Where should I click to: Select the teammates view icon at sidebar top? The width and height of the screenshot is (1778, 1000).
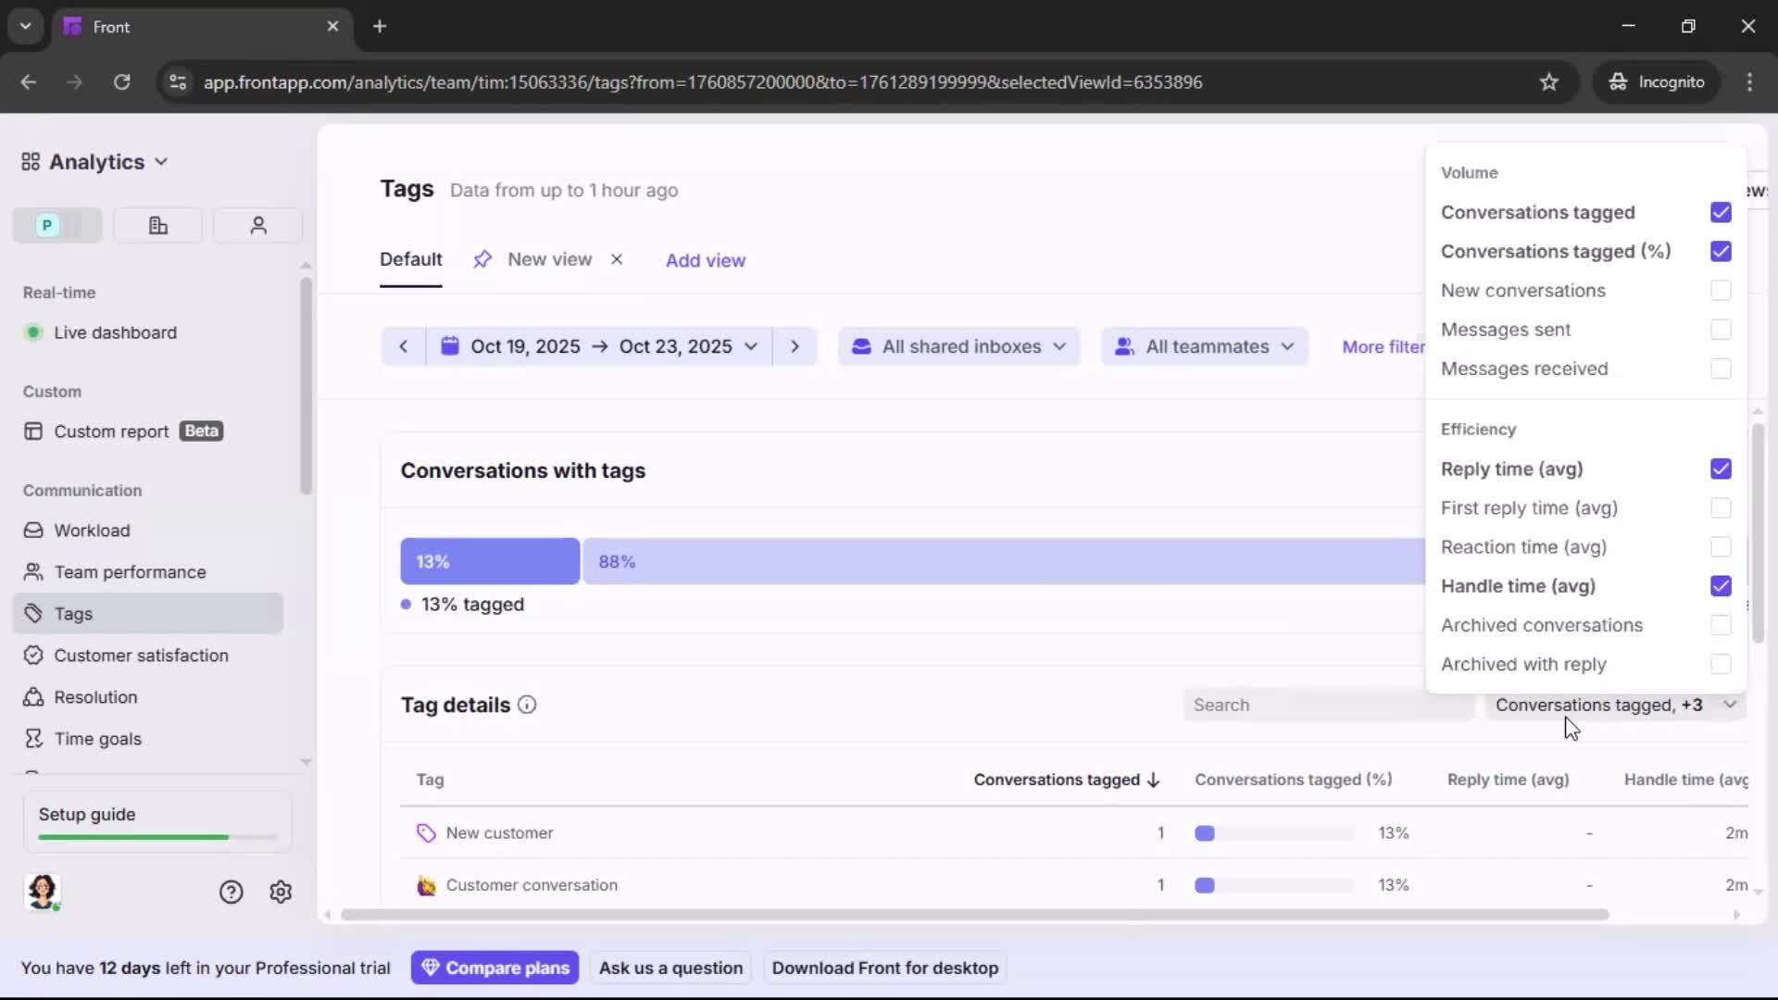click(x=257, y=225)
